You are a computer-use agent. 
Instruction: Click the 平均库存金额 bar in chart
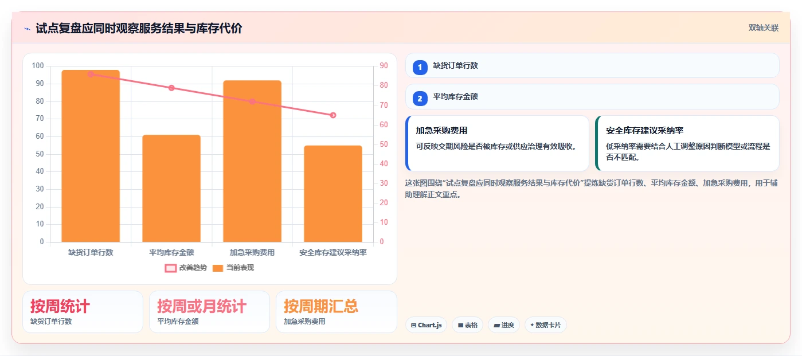click(171, 189)
